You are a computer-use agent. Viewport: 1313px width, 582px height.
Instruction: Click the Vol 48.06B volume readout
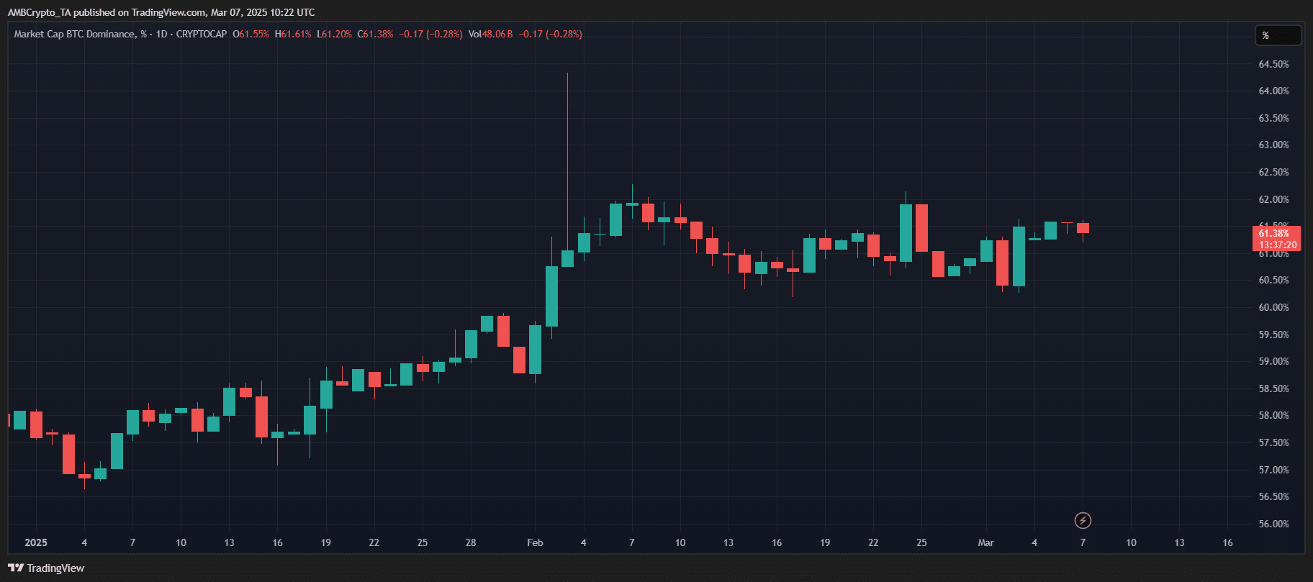click(x=490, y=34)
